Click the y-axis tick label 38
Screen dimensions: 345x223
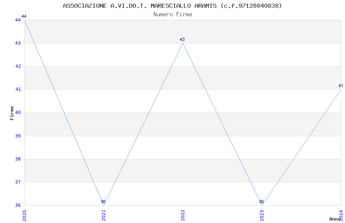point(18,159)
